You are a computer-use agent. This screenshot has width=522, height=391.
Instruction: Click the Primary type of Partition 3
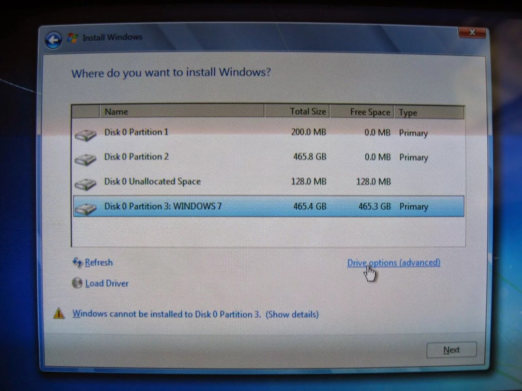point(414,207)
